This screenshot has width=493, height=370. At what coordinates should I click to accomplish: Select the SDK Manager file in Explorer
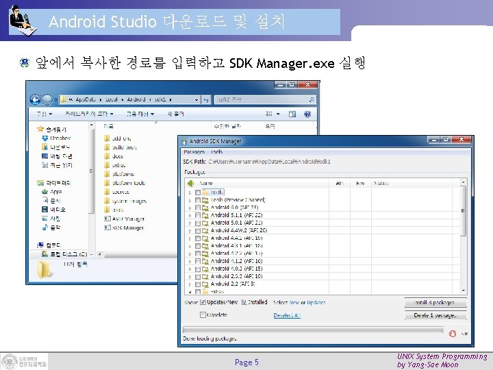coord(124,227)
